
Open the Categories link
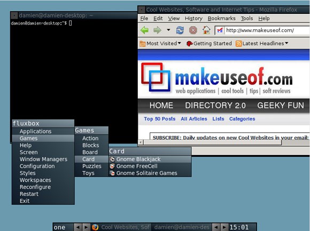click(242, 119)
